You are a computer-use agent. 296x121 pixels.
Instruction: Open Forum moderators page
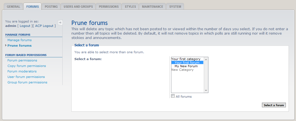click(22, 71)
